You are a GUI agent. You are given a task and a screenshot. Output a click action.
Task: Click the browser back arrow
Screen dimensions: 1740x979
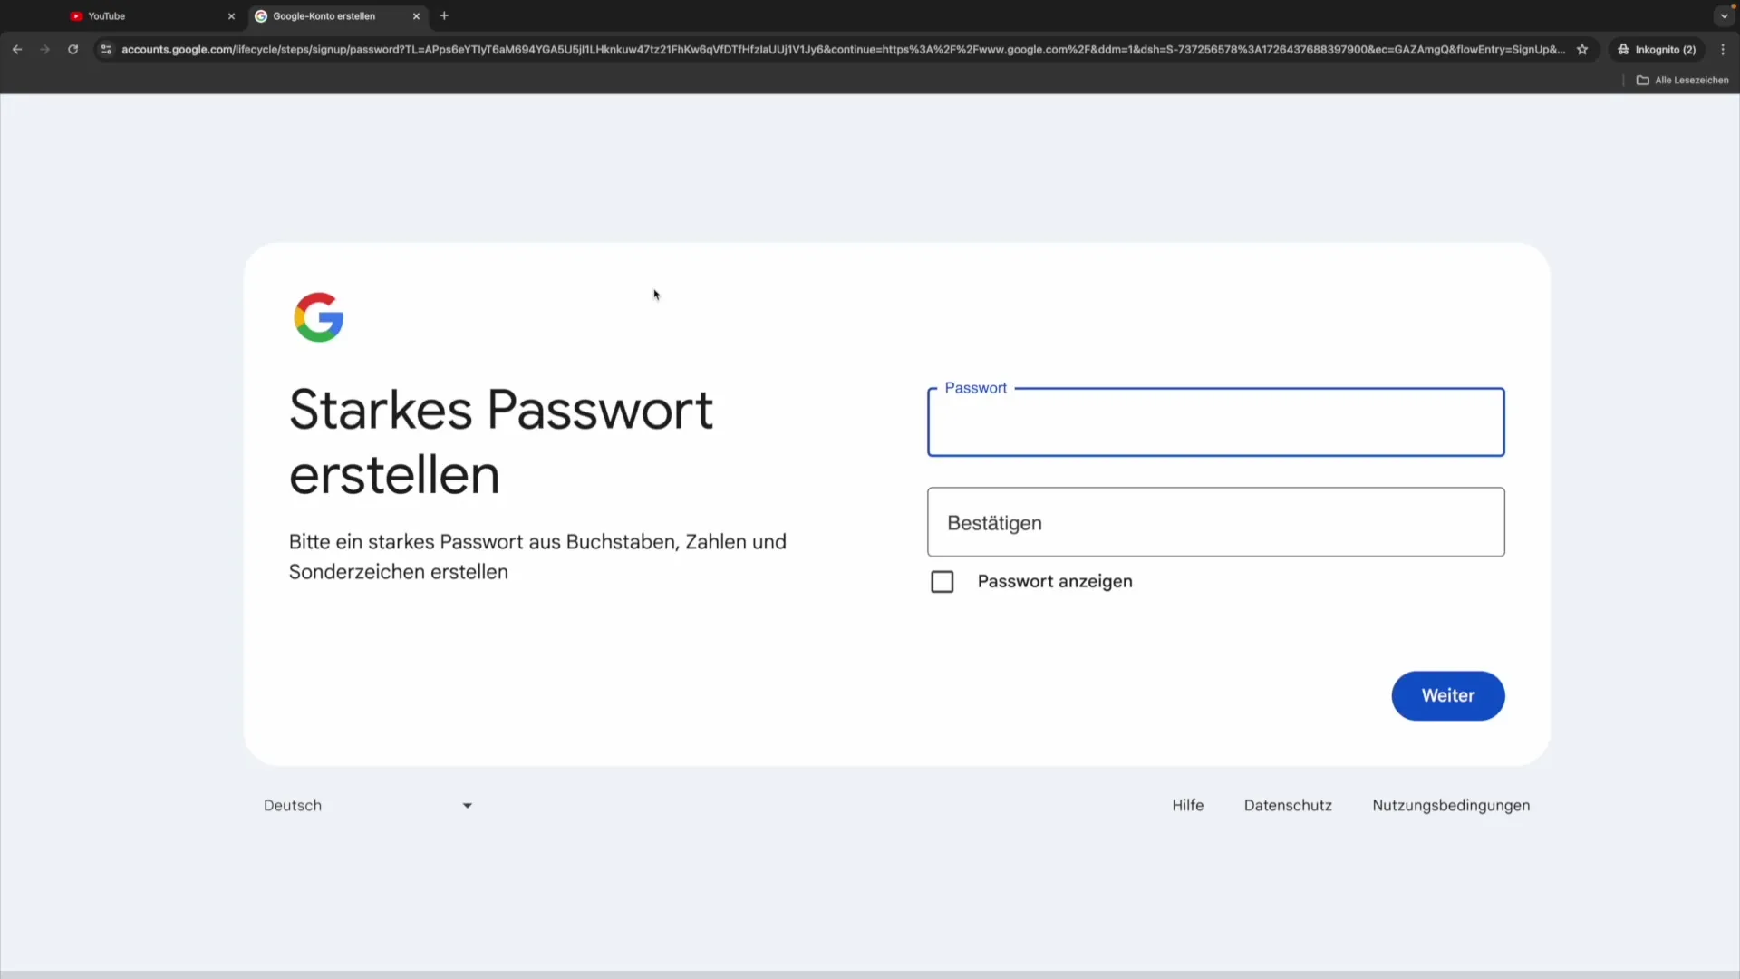pyautogui.click(x=17, y=50)
